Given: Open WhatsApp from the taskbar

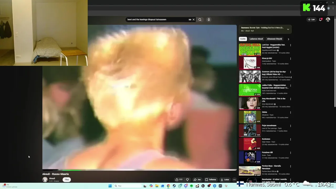Looking at the screenshot, I should [180, 186].
